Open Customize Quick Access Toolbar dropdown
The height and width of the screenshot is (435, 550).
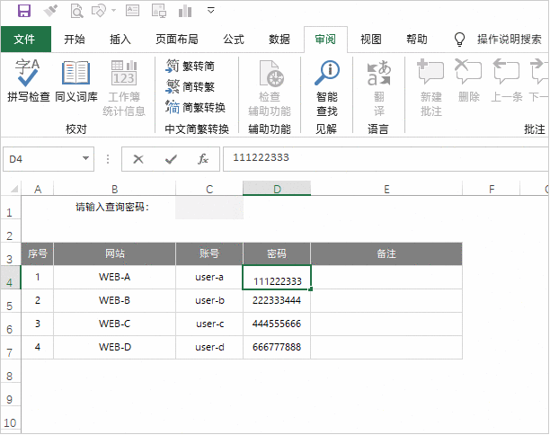coord(211,10)
